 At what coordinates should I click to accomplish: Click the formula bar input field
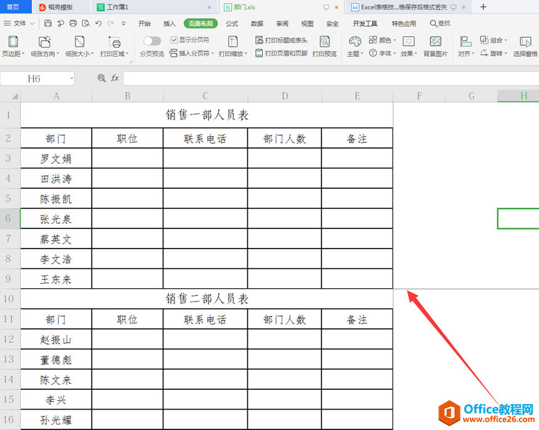tap(331, 78)
